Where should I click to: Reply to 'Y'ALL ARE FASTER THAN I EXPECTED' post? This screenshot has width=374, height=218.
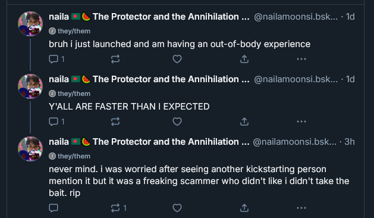pyautogui.click(x=56, y=122)
